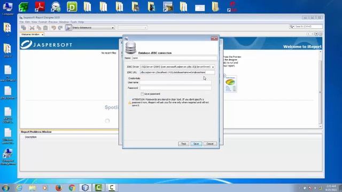Open the clock-disk desktop shortcut
The width and height of the screenshot is (342, 192).
click(56, 7)
